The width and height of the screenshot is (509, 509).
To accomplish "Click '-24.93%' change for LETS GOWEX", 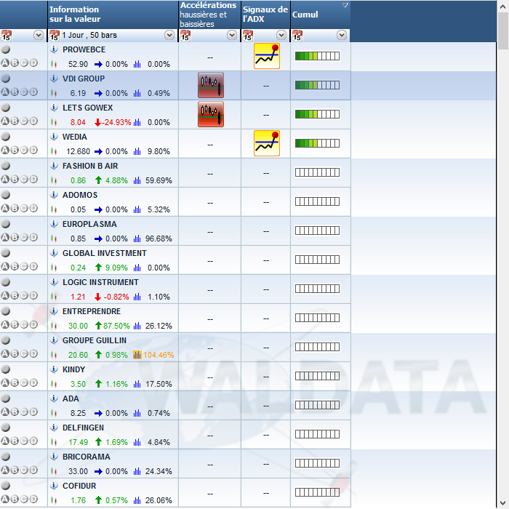I will [x=116, y=122].
